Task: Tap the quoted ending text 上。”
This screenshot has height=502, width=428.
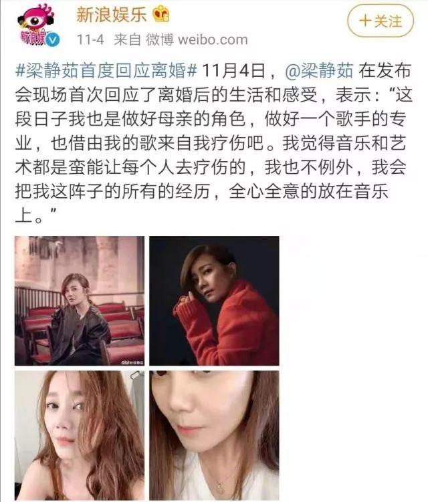Action: (x=36, y=215)
